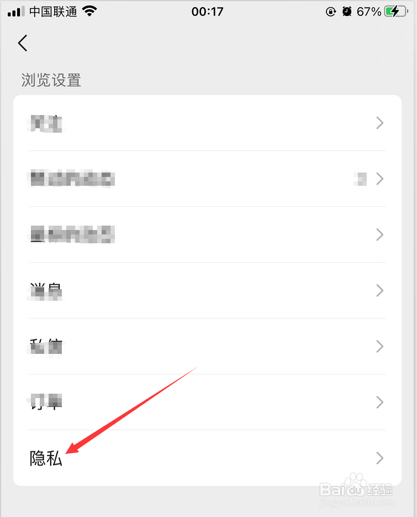
Task: Open the first blurred settings row
Action: 207,123
